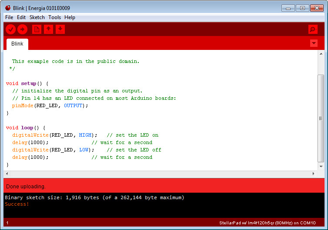
Task: Select the Blink tab
Action: 17,44
